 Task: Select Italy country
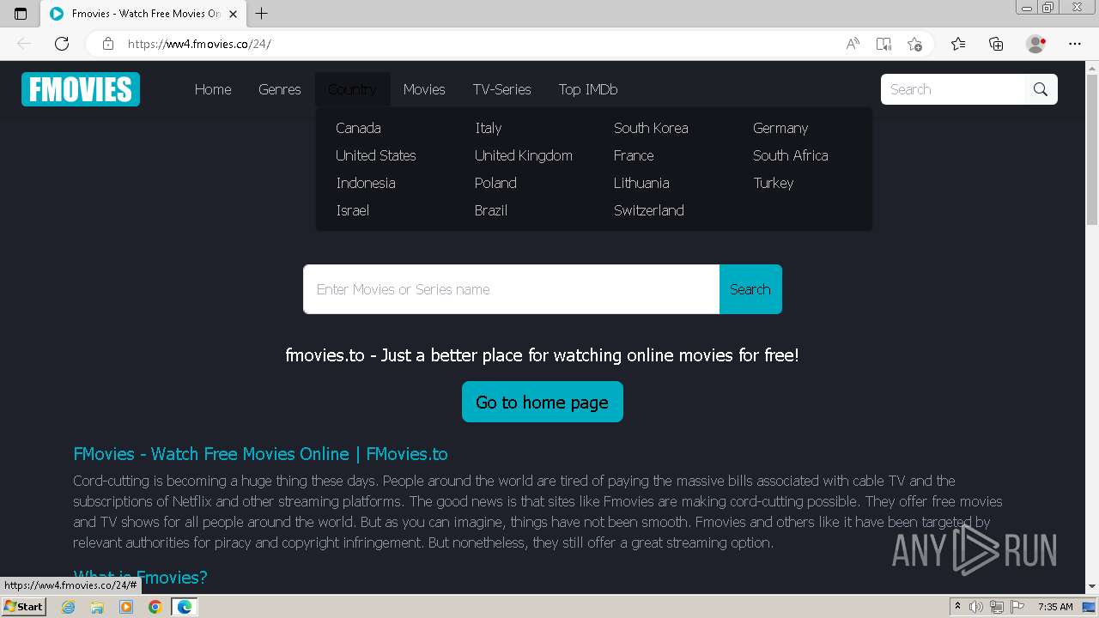(x=488, y=128)
